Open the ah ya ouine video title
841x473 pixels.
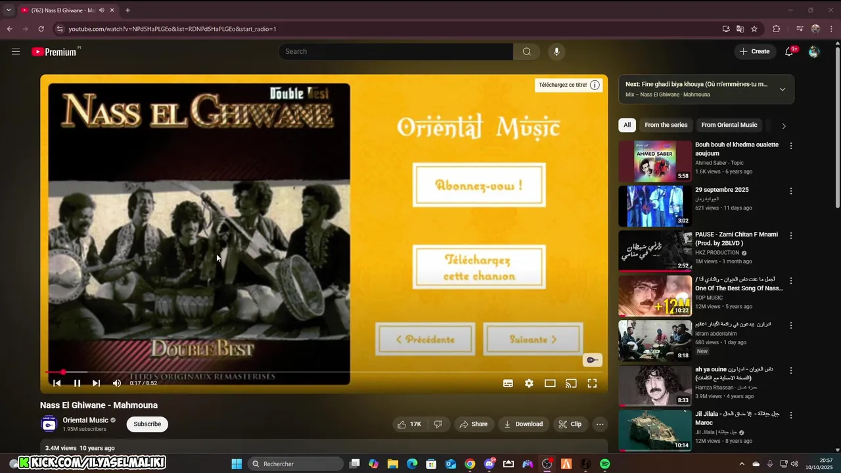click(735, 373)
